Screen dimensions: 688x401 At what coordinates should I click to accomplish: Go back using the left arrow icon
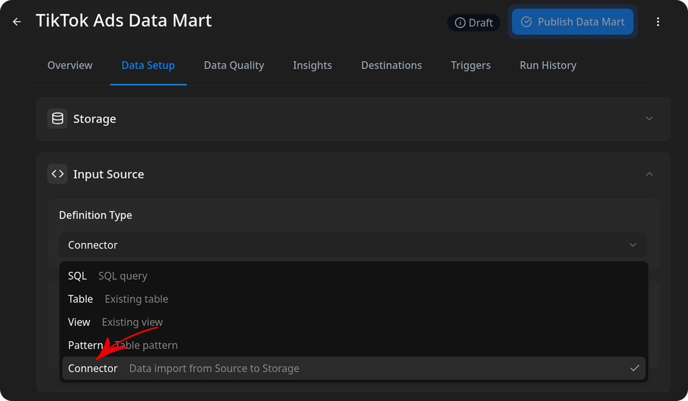(17, 22)
